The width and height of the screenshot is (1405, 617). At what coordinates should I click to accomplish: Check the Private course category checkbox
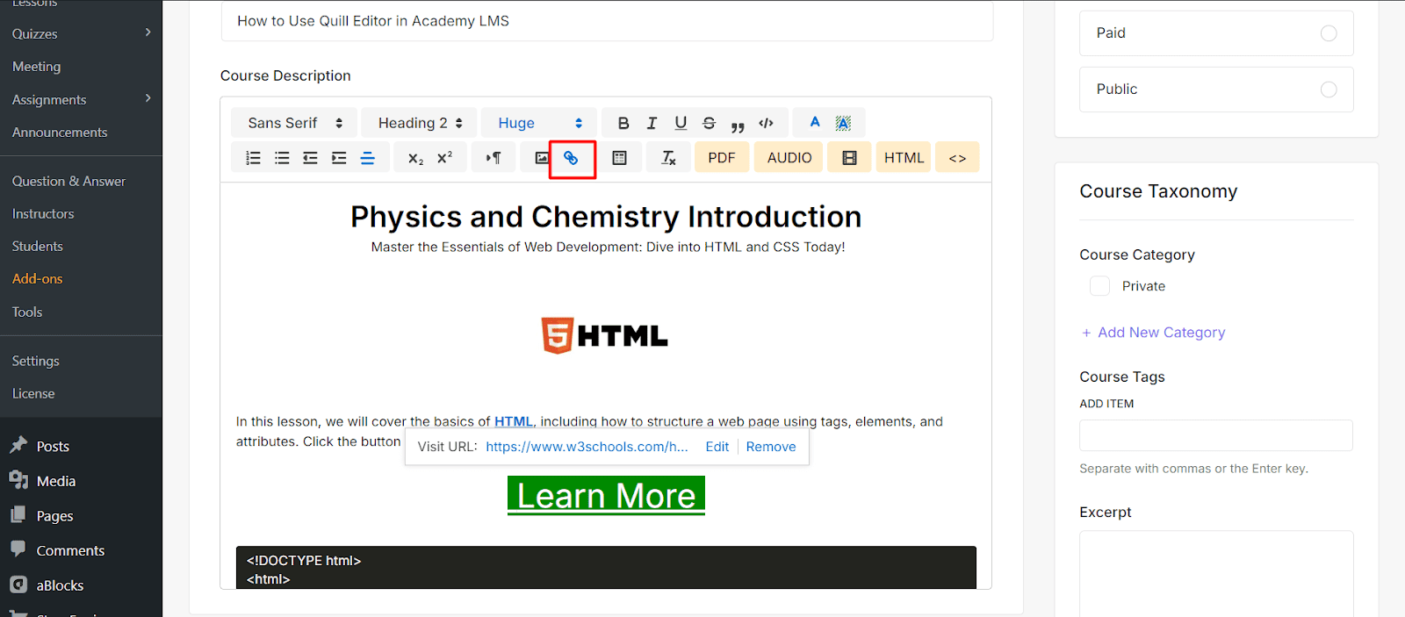pos(1099,285)
